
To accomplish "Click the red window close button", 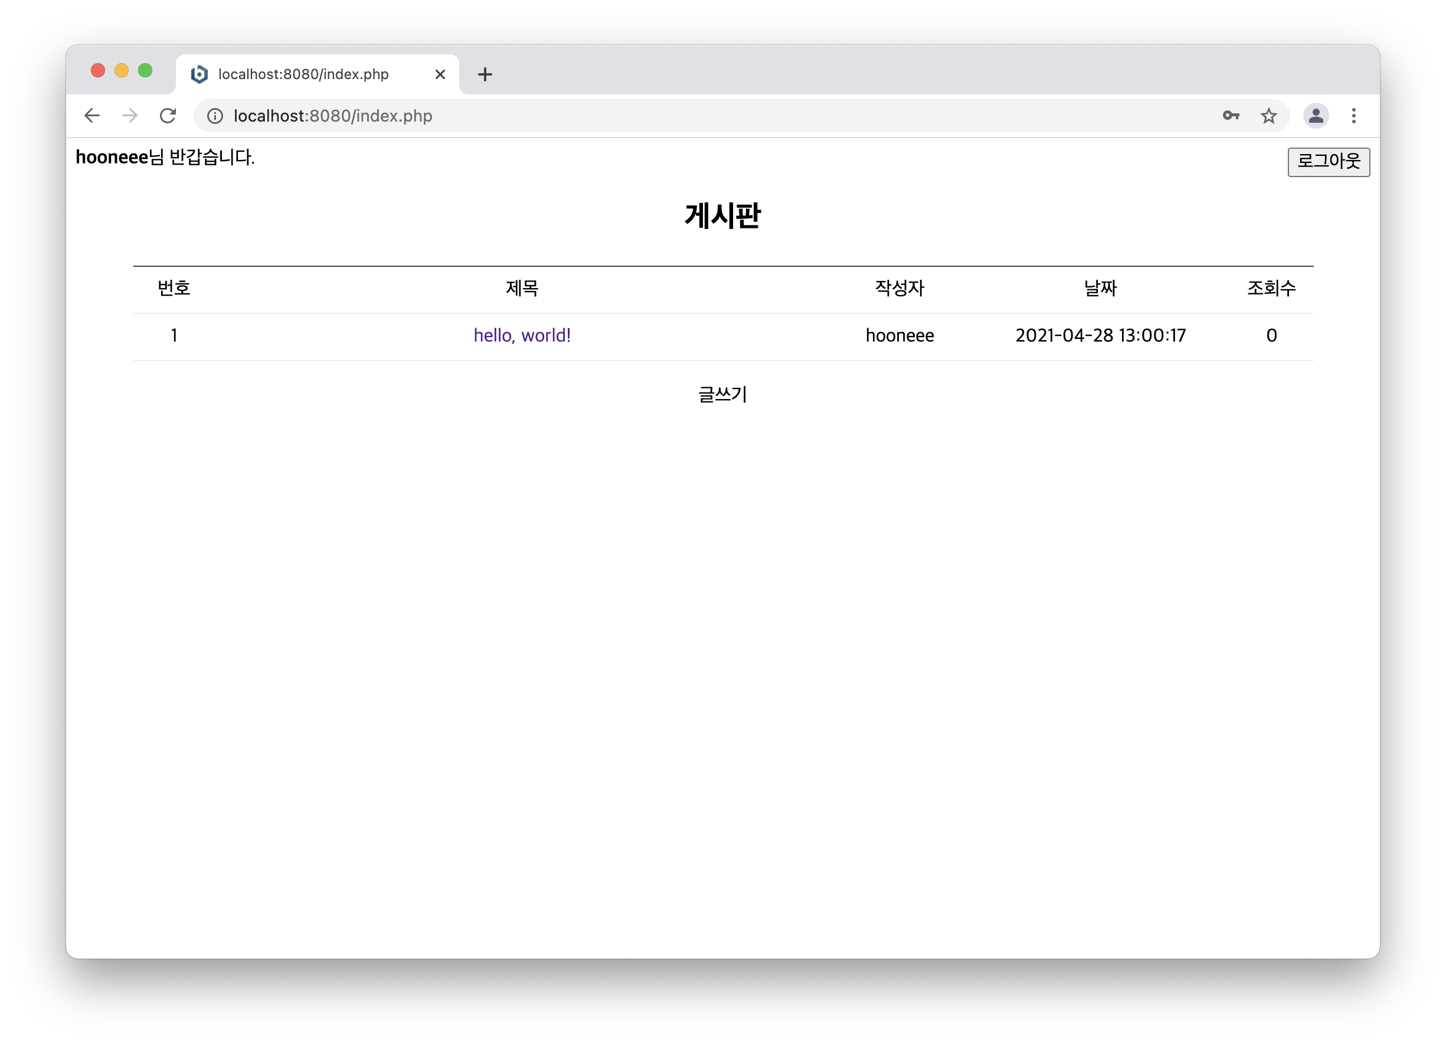I will [x=98, y=70].
